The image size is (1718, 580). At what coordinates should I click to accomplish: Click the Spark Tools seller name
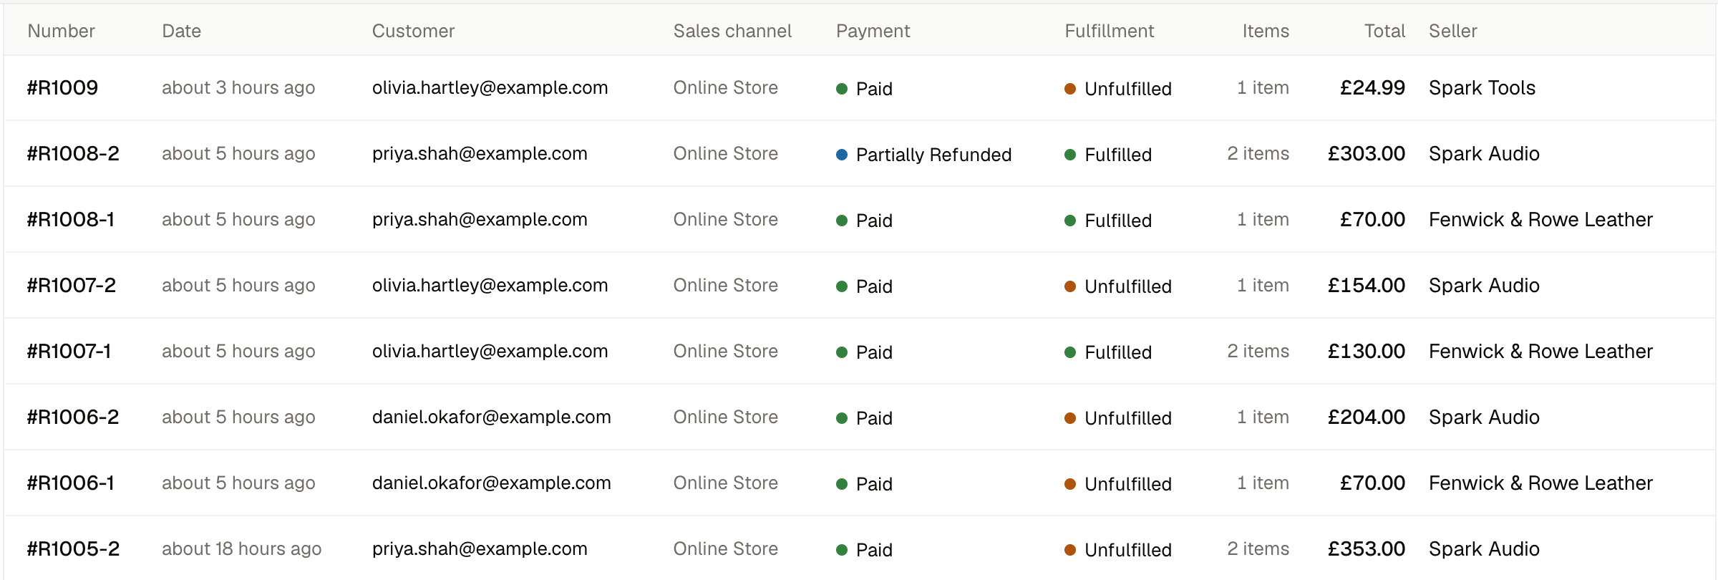coord(1482,88)
